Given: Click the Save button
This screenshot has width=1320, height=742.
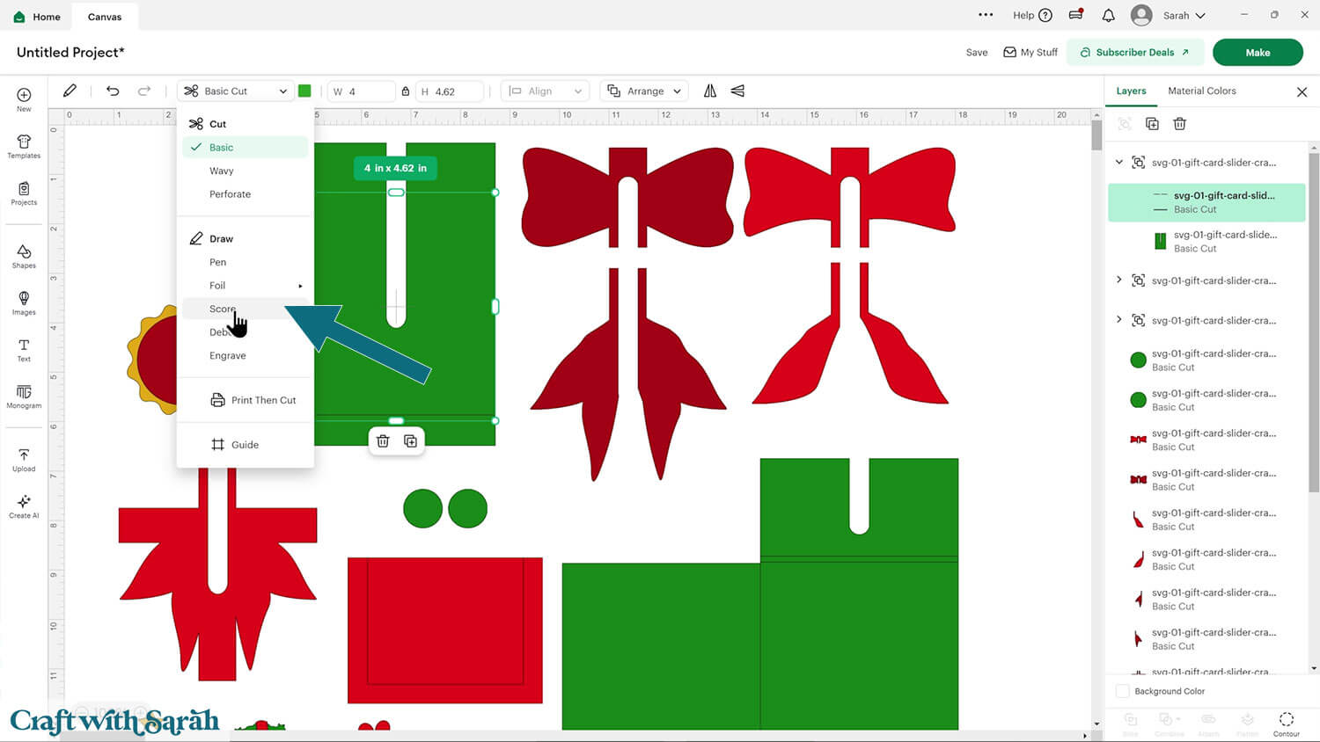Looking at the screenshot, I should pyautogui.click(x=977, y=52).
